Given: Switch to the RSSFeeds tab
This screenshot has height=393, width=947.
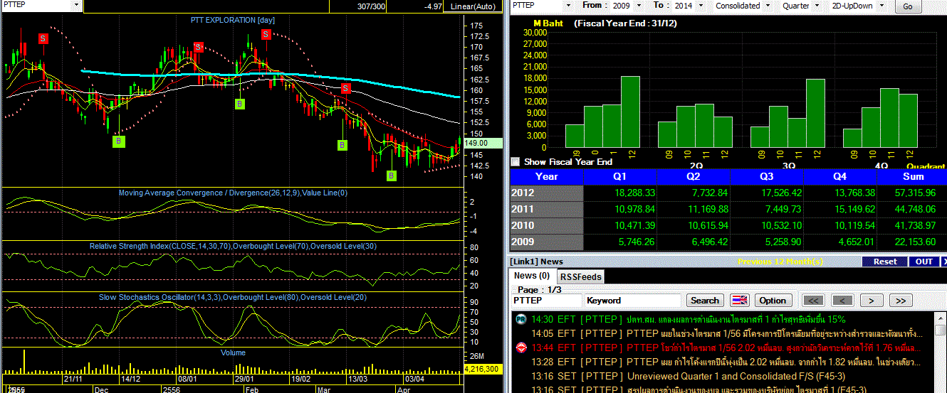Looking at the screenshot, I should point(580,276).
